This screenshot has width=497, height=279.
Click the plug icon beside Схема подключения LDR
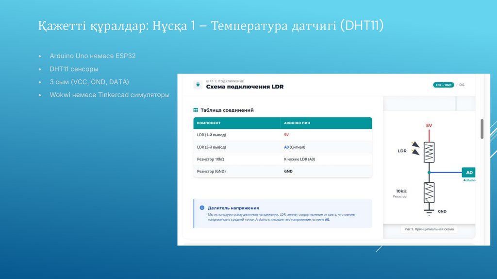coord(198,85)
